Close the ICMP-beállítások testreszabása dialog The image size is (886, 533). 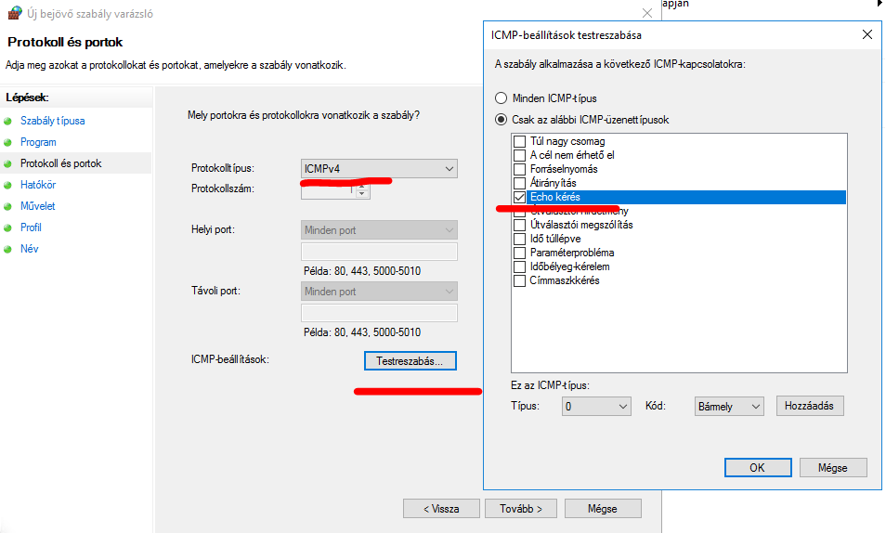867,34
